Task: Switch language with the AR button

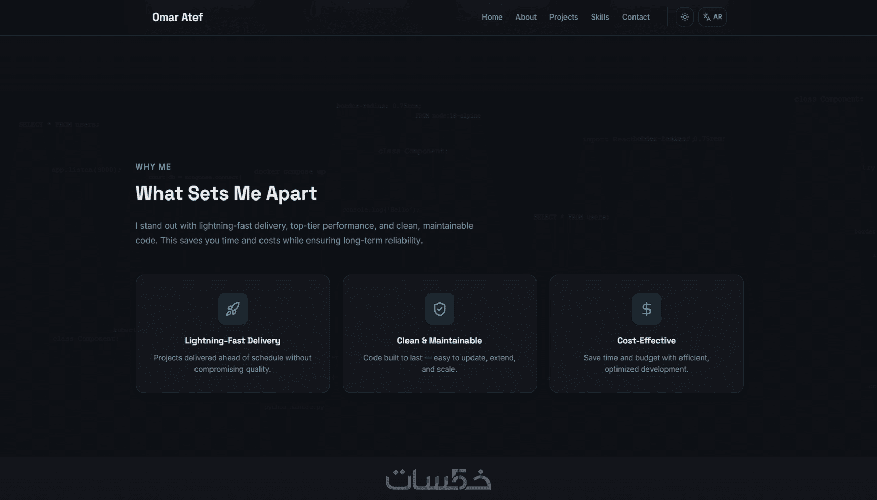Action: [x=712, y=17]
